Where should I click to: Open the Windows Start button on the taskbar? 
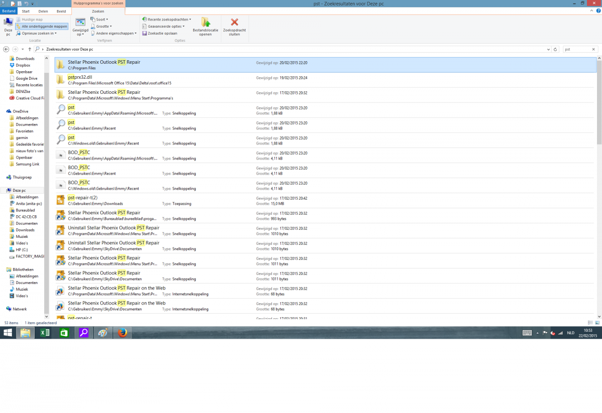point(8,333)
